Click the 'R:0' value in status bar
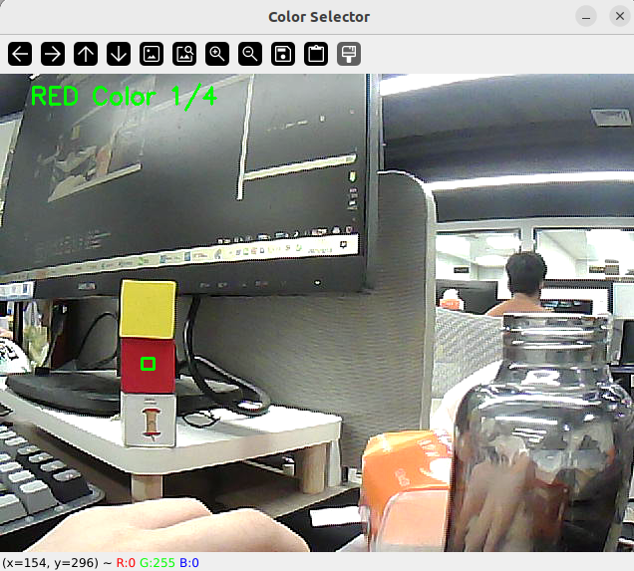The image size is (634, 571). [x=126, y=562]
